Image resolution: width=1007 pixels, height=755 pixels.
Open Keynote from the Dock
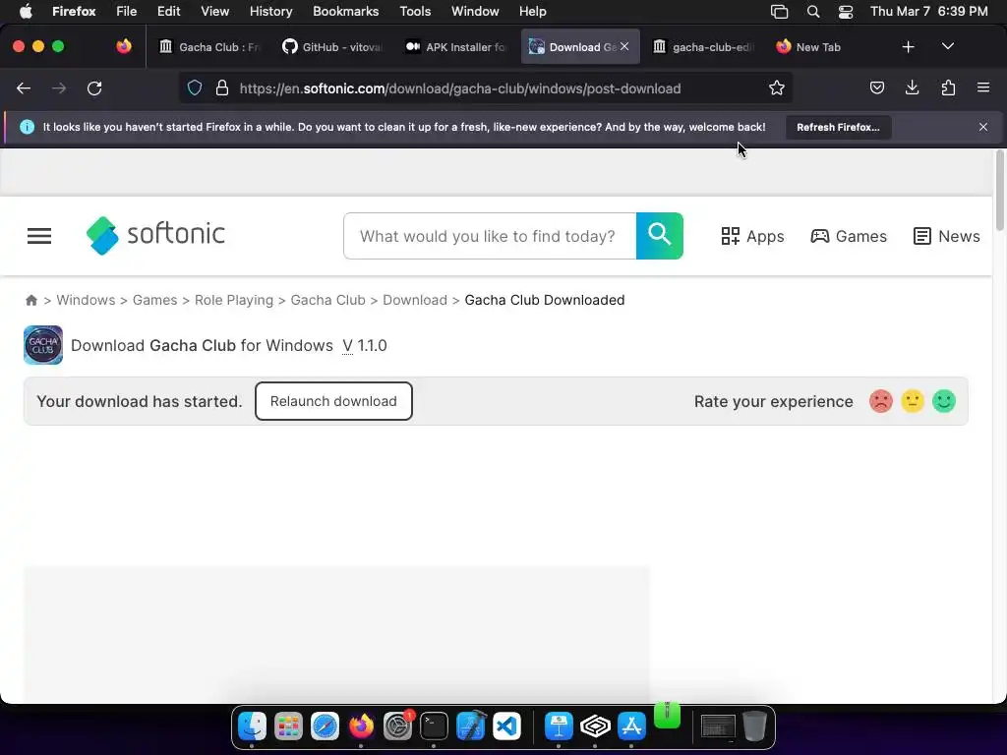[x=559, y=726]
